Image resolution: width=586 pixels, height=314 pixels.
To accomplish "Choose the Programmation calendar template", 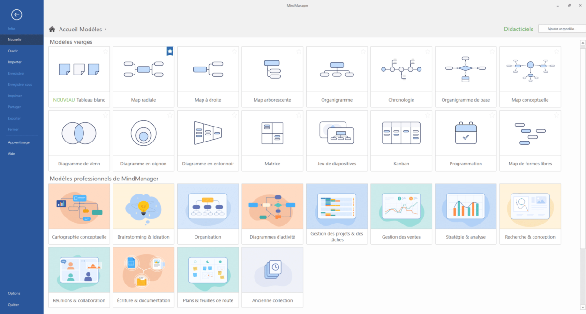I will pyautogui.click(x=466, y=134).
